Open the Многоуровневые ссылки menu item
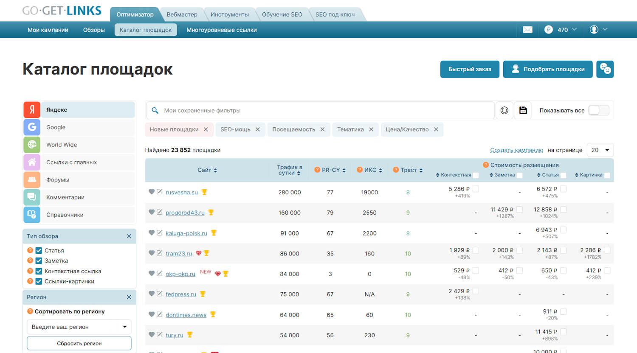Image resolution: width=637 pixels, height=353 pixels. 221,30
